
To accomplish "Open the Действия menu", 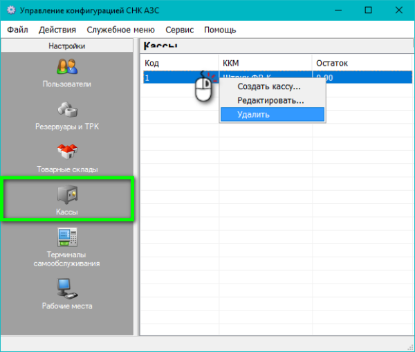I will pyautogui.click(x=57, y=30).
